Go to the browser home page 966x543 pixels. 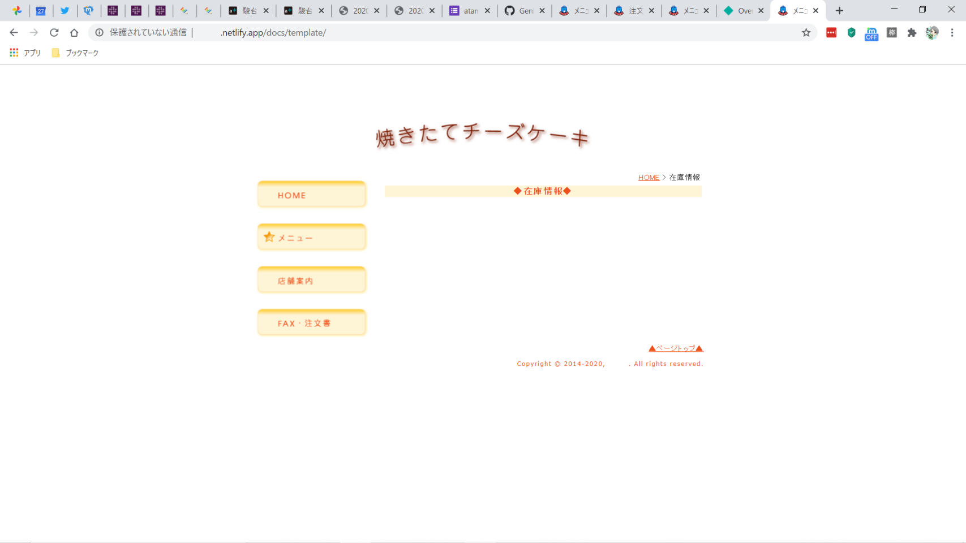(x=74, y=33)
